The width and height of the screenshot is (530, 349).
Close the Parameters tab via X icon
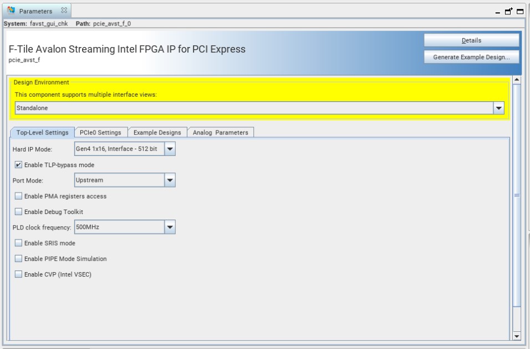tap(64, 11)
